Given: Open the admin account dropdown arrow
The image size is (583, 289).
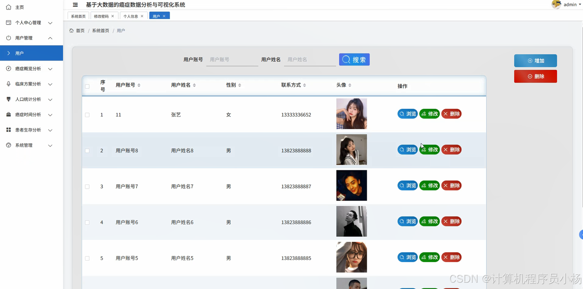Looking at the screenshot, I should [580, 4].
